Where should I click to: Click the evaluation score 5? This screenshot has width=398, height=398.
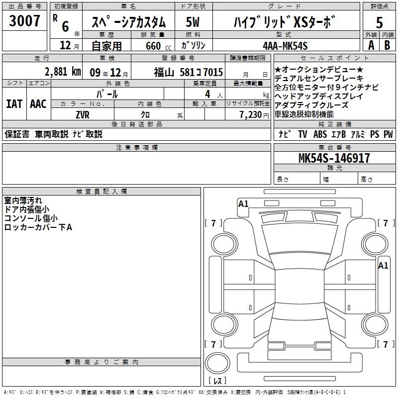(379, 23)
